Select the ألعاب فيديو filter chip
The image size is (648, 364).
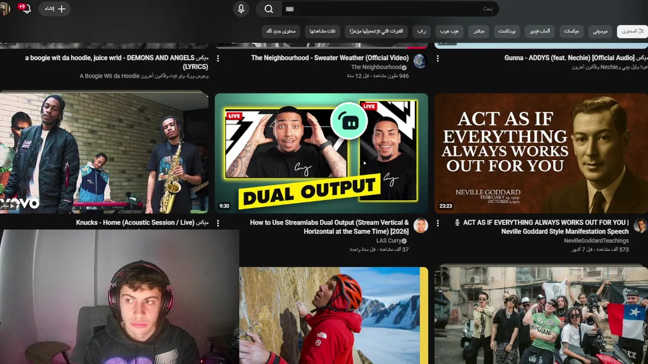540,31
